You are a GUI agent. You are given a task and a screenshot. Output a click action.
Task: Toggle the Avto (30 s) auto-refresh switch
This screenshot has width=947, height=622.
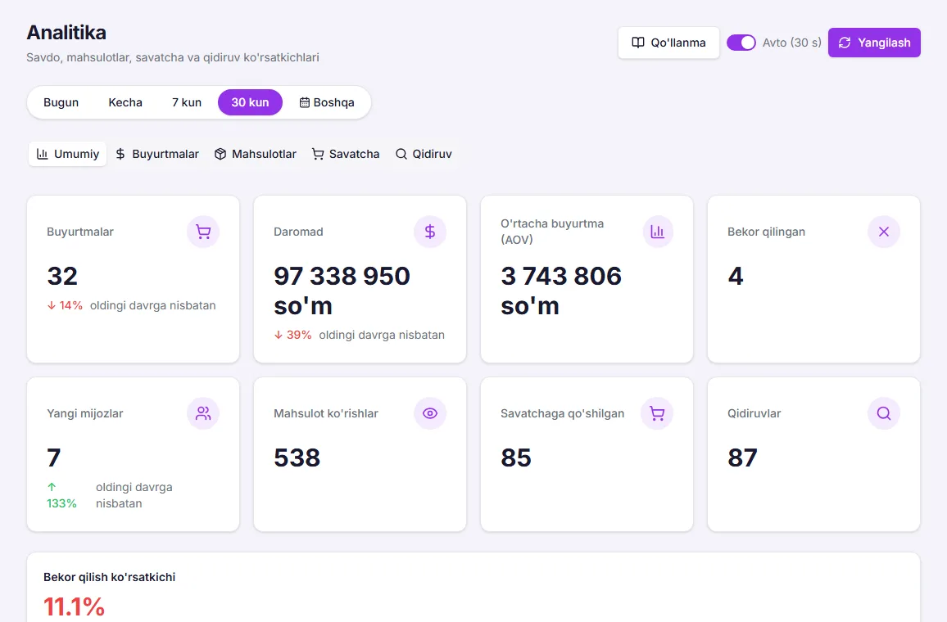click(741, 43)
